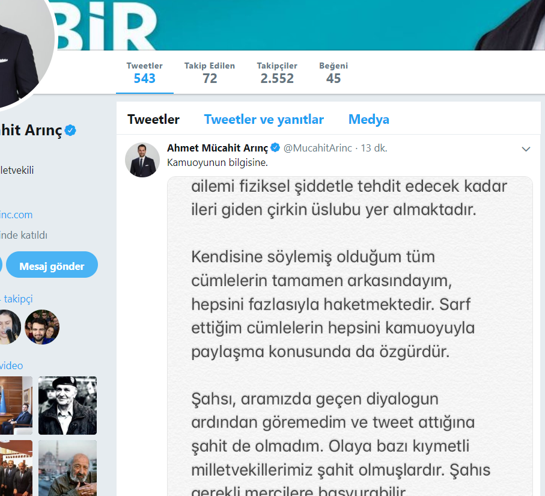
Task: Open the large profile picture
Action: pyautogui.click(x=21, y=49)
